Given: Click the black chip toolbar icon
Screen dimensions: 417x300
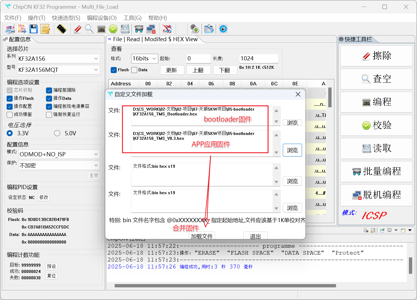Looking at the screenshot, I should [61, 29].
